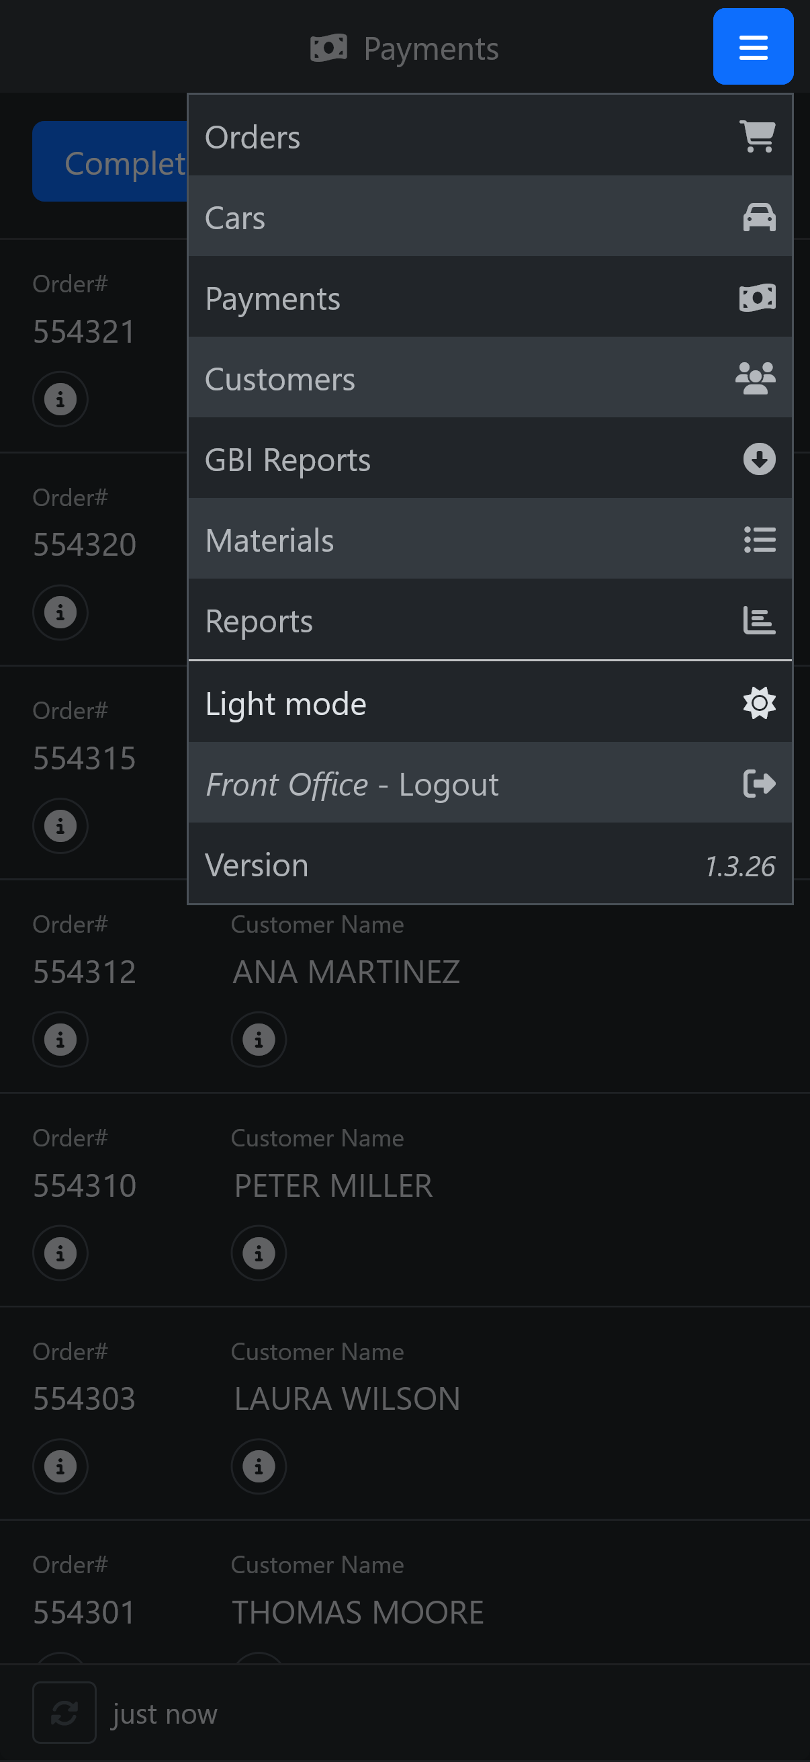This screenshot has width=810, height=1762.
Task: Click the Version 1.3.26 entry
Action: tap(490, 864)
